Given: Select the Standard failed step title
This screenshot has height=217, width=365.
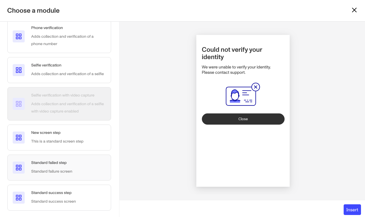Looking at the screenshot, I should 49,163.
